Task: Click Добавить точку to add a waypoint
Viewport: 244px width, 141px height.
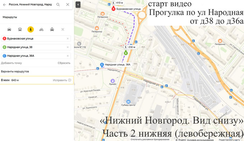Action: pyautogui.click(x=11, y=63)
